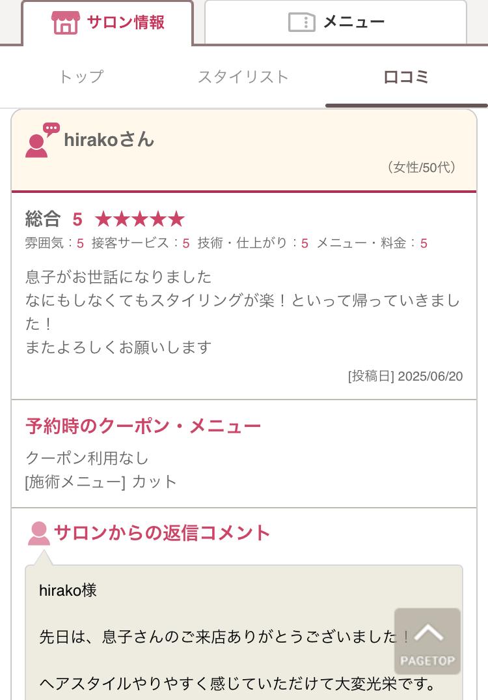488x700 pixels.
Task: Click the salon reply person icon
Action: 39,533
